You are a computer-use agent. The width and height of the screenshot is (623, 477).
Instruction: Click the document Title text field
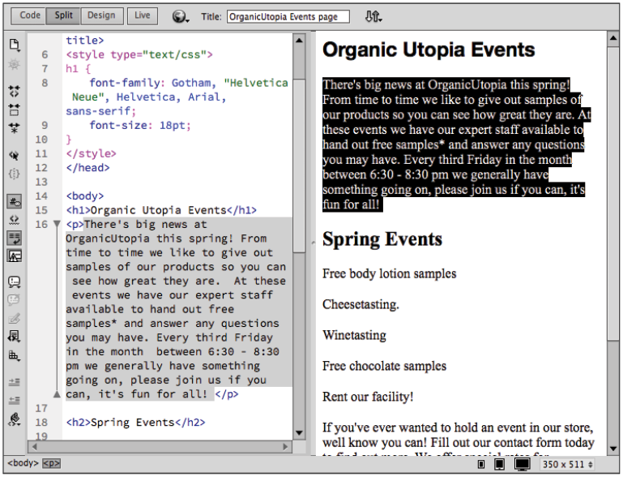tap(288, 16)
